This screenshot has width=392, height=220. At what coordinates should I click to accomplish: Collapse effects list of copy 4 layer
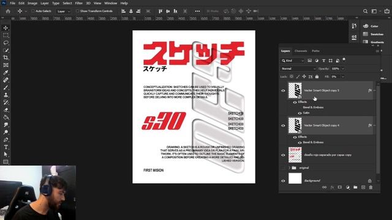[374, 125]
